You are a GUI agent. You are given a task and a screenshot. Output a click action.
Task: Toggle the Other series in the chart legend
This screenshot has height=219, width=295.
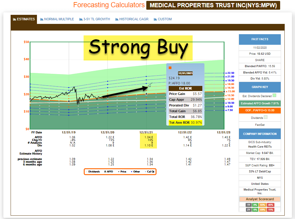tap(135, 172)
